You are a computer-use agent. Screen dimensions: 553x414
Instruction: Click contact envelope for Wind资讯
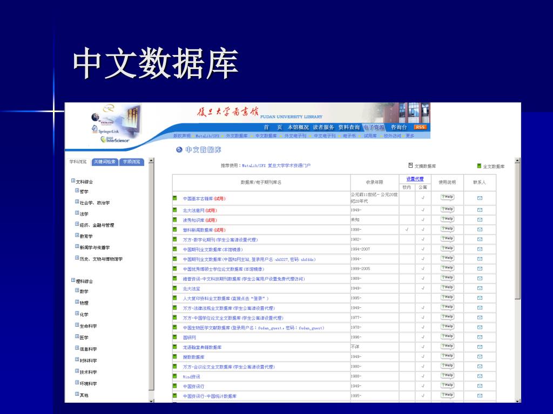coord(480,376)
